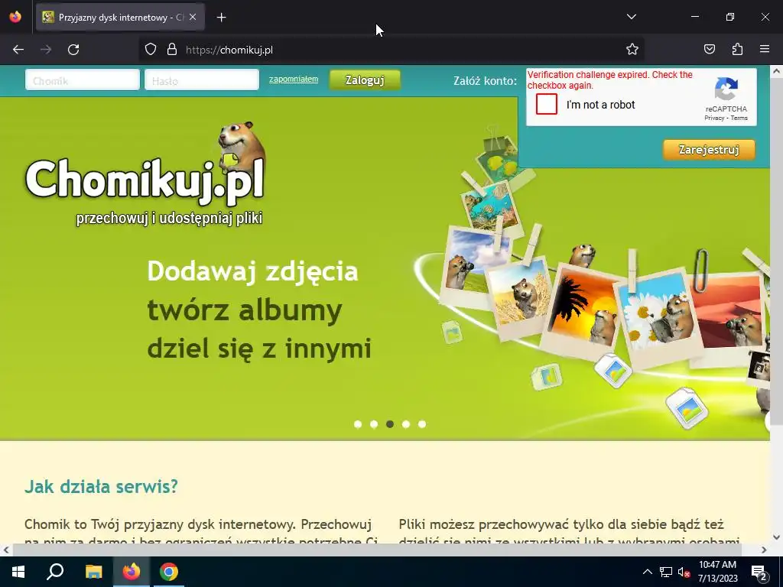Click the vertical scrollbar up arrow

pos(776,71)
